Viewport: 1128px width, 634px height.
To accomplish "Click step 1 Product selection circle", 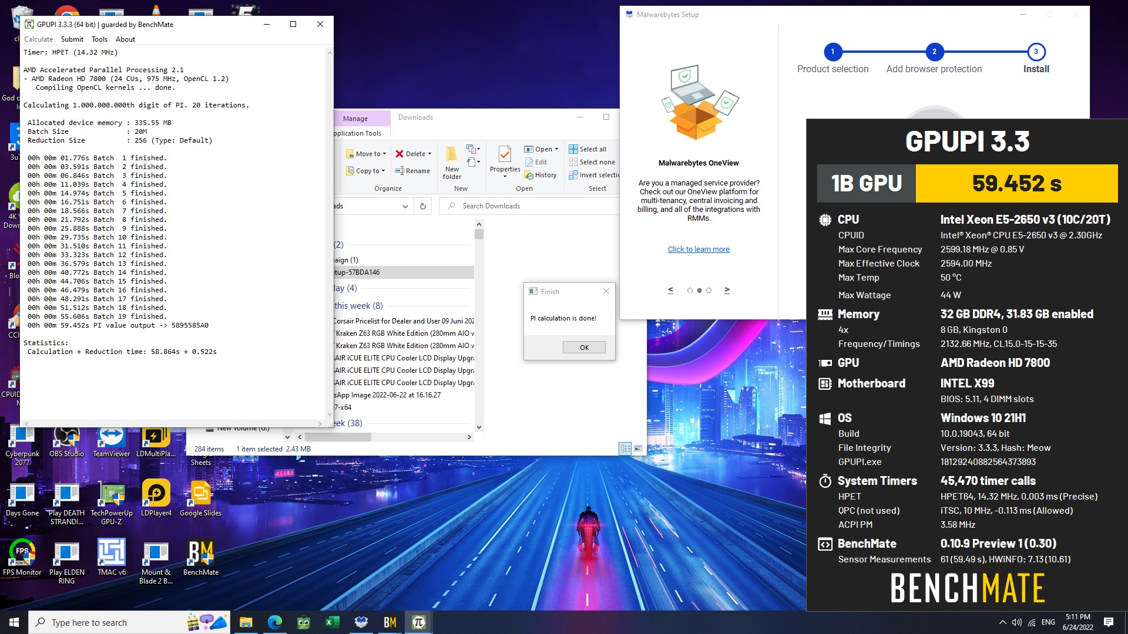I will [x=832, y=52].
